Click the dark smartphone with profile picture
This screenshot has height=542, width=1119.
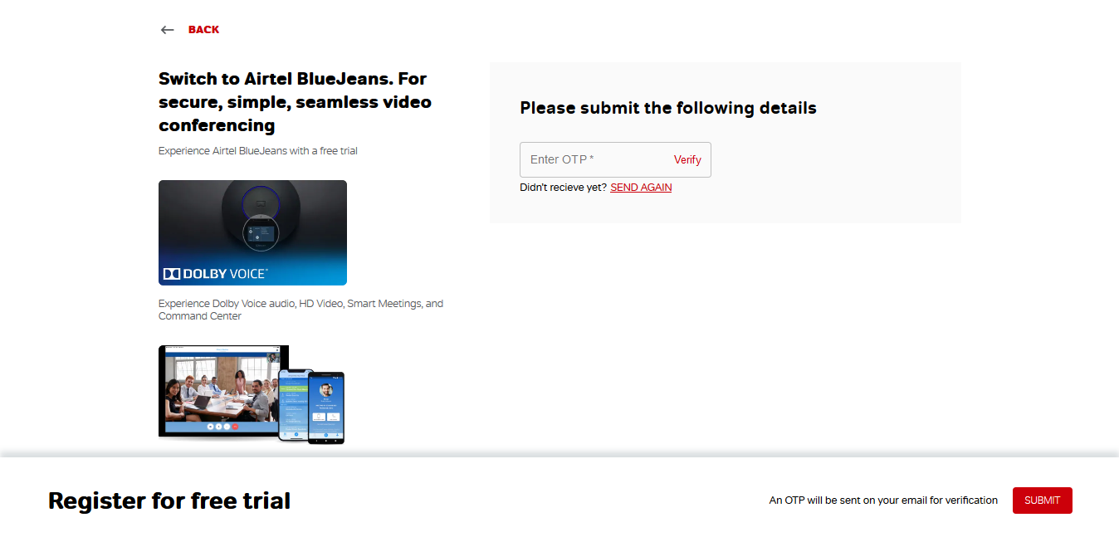click(x=325, y=408)
